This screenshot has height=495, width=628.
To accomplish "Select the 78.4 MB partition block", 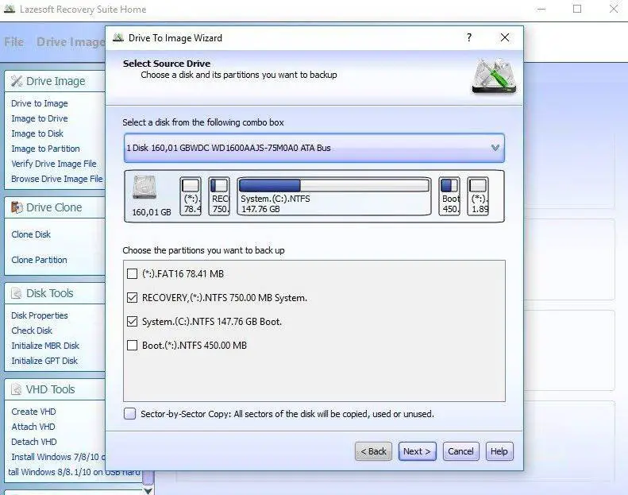I will (191, 196).
